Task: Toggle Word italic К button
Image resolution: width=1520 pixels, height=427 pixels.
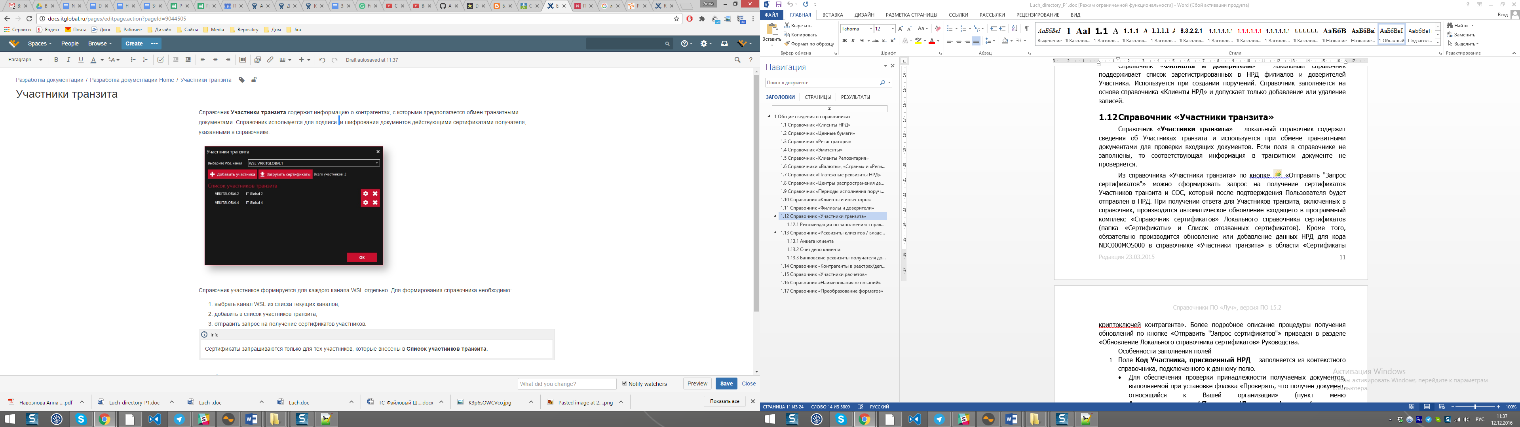Action: 853,41
